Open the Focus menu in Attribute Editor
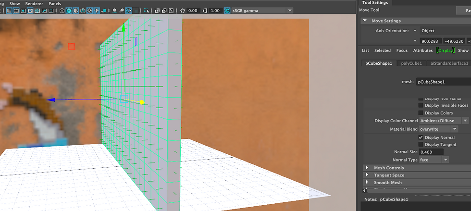The height and width of the screenshot is (211, 471). (x=402, y=50)
